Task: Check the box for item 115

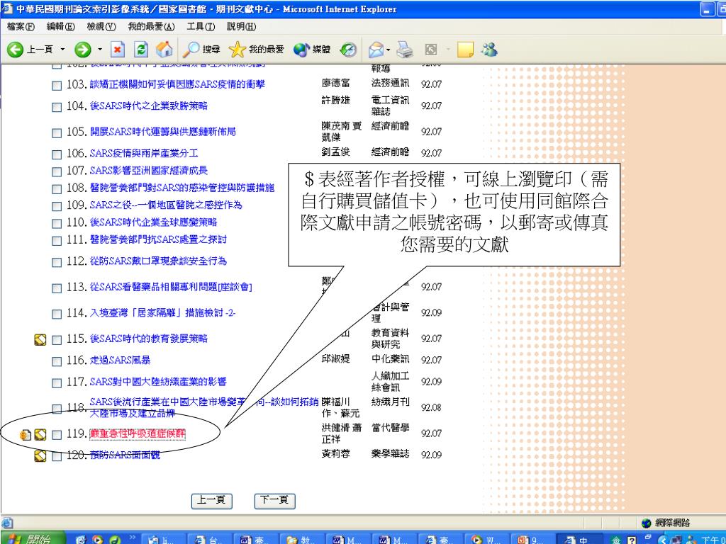Action: [57, 340]
